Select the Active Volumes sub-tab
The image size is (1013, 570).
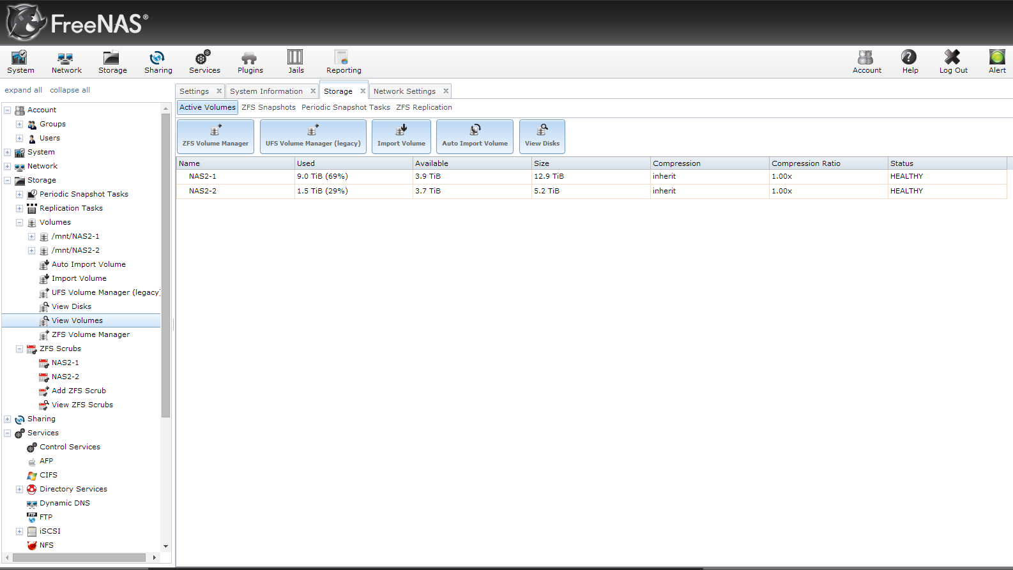[208, 107]
